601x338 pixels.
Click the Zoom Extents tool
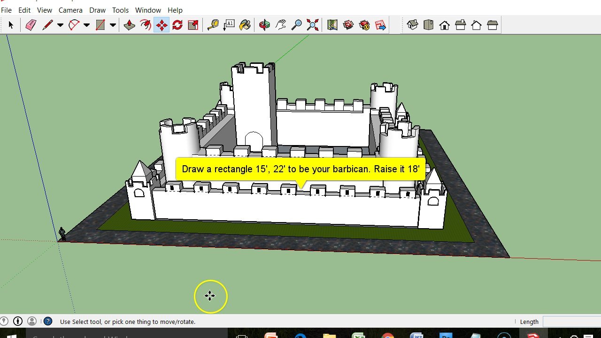pyautogui.click(x=312, y=24)
